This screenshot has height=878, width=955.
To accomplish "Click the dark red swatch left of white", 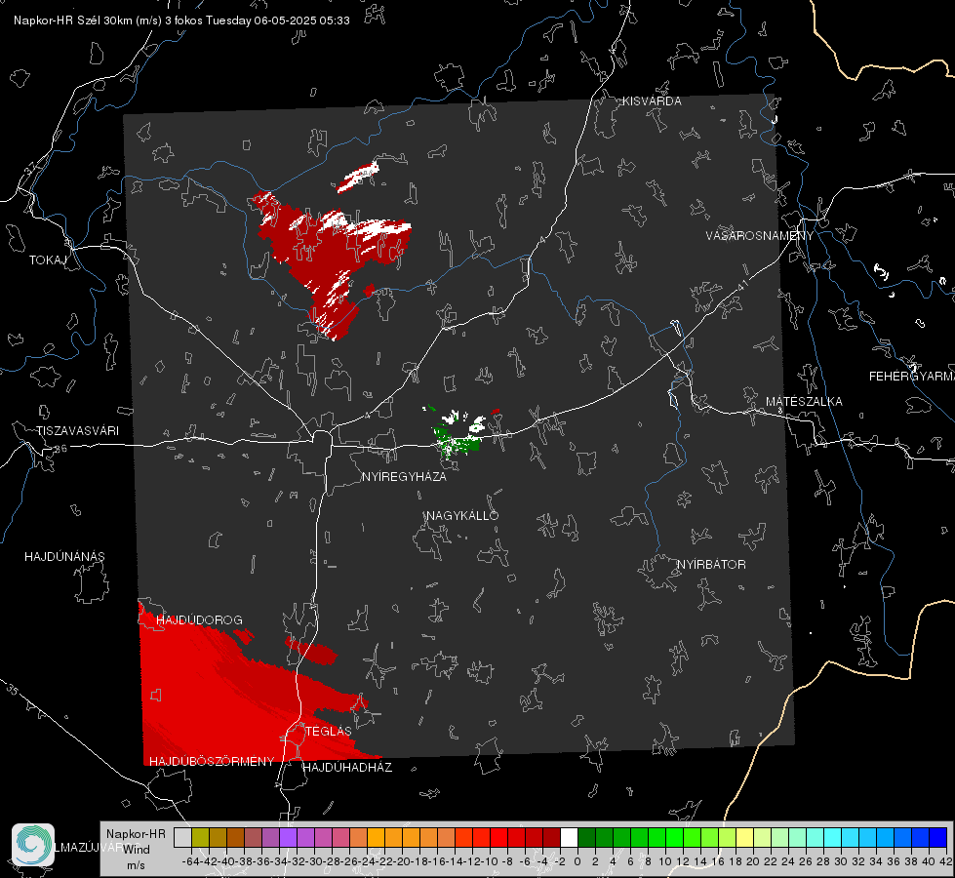I will coord(551,837).
